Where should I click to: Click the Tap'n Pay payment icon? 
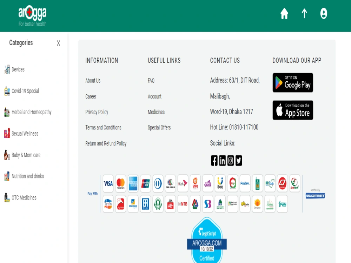pyautogui.click(x=108, y=204)
